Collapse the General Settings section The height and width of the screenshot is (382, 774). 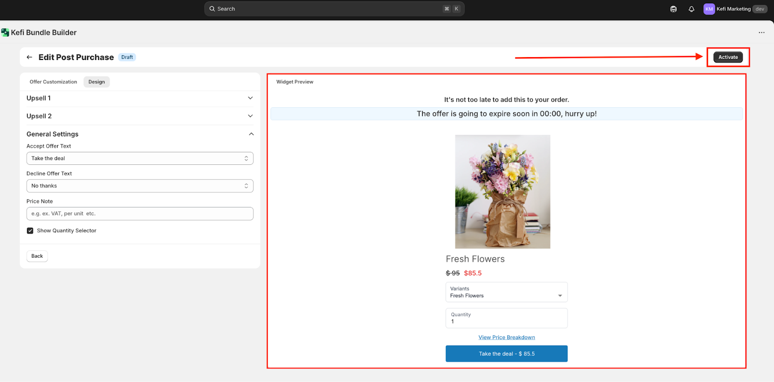point(251,134)
